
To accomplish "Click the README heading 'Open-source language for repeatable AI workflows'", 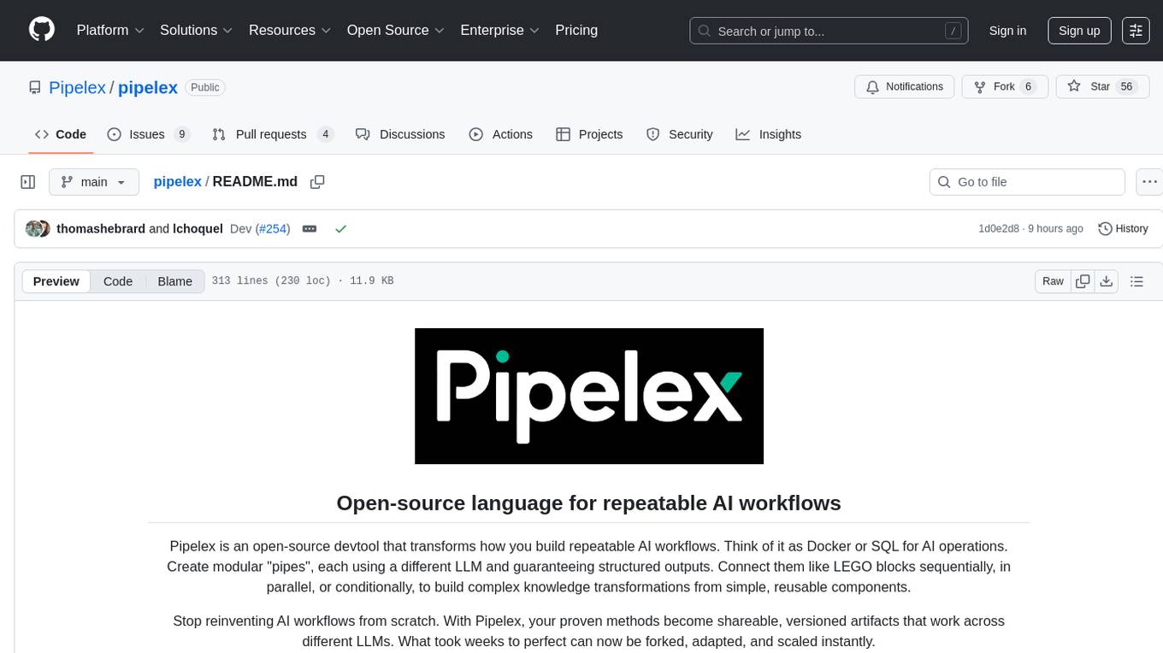I will [588, 503].
